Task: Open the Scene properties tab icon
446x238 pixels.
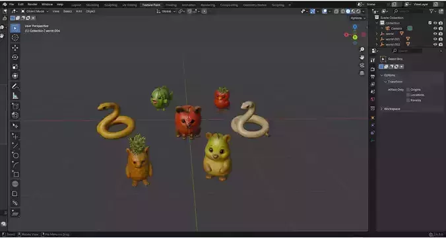Action: click(x=373, y=92)
